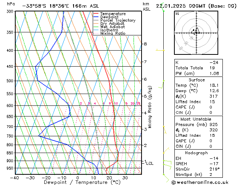
Task: Click the K index value -24
Action: 214,62
